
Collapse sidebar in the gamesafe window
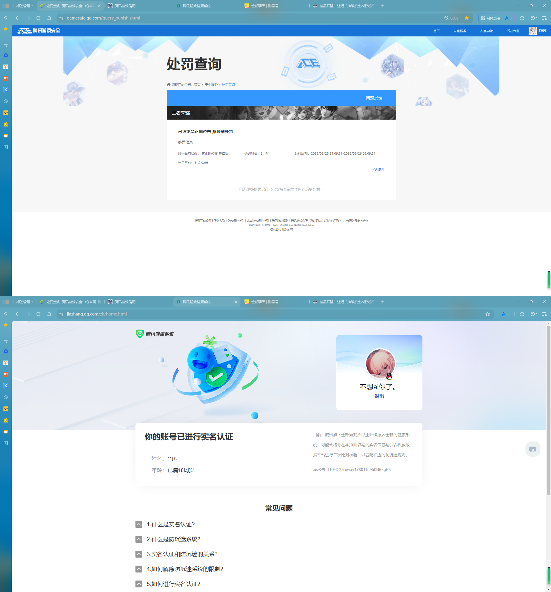click(6, 18)
